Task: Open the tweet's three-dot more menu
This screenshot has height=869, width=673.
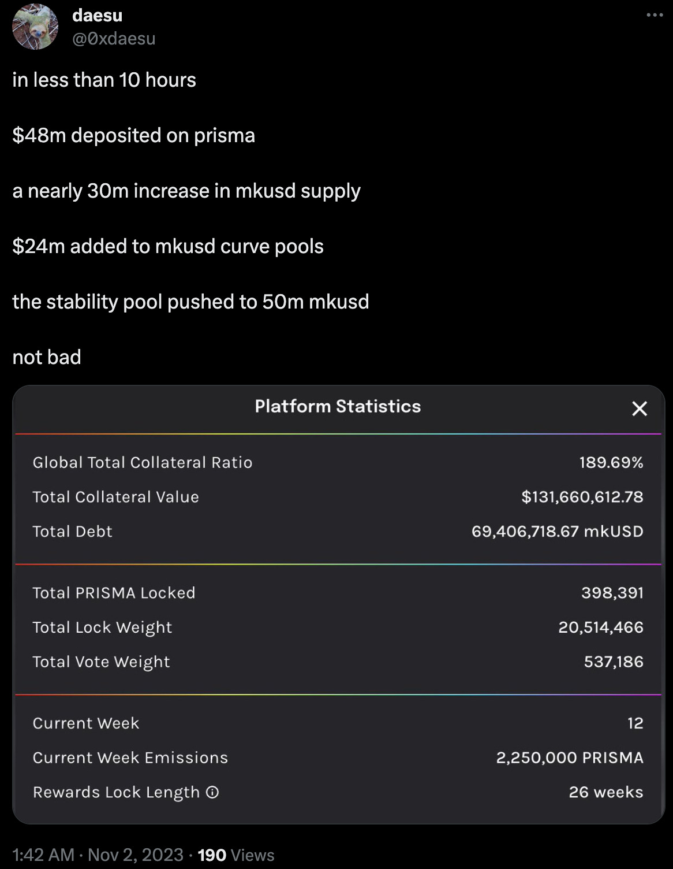Action: coord(655,15)
